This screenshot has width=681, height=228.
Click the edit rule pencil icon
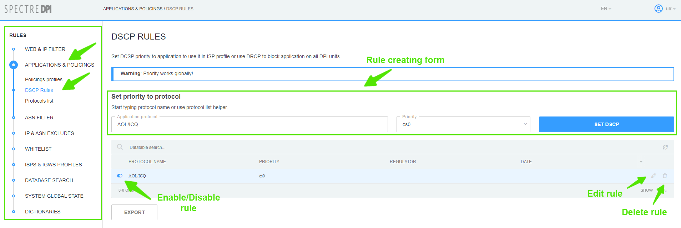(x=654, y=176)
